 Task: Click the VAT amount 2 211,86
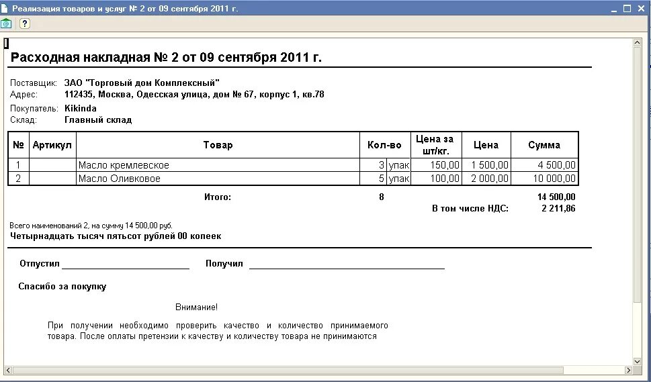click(558, 209)
